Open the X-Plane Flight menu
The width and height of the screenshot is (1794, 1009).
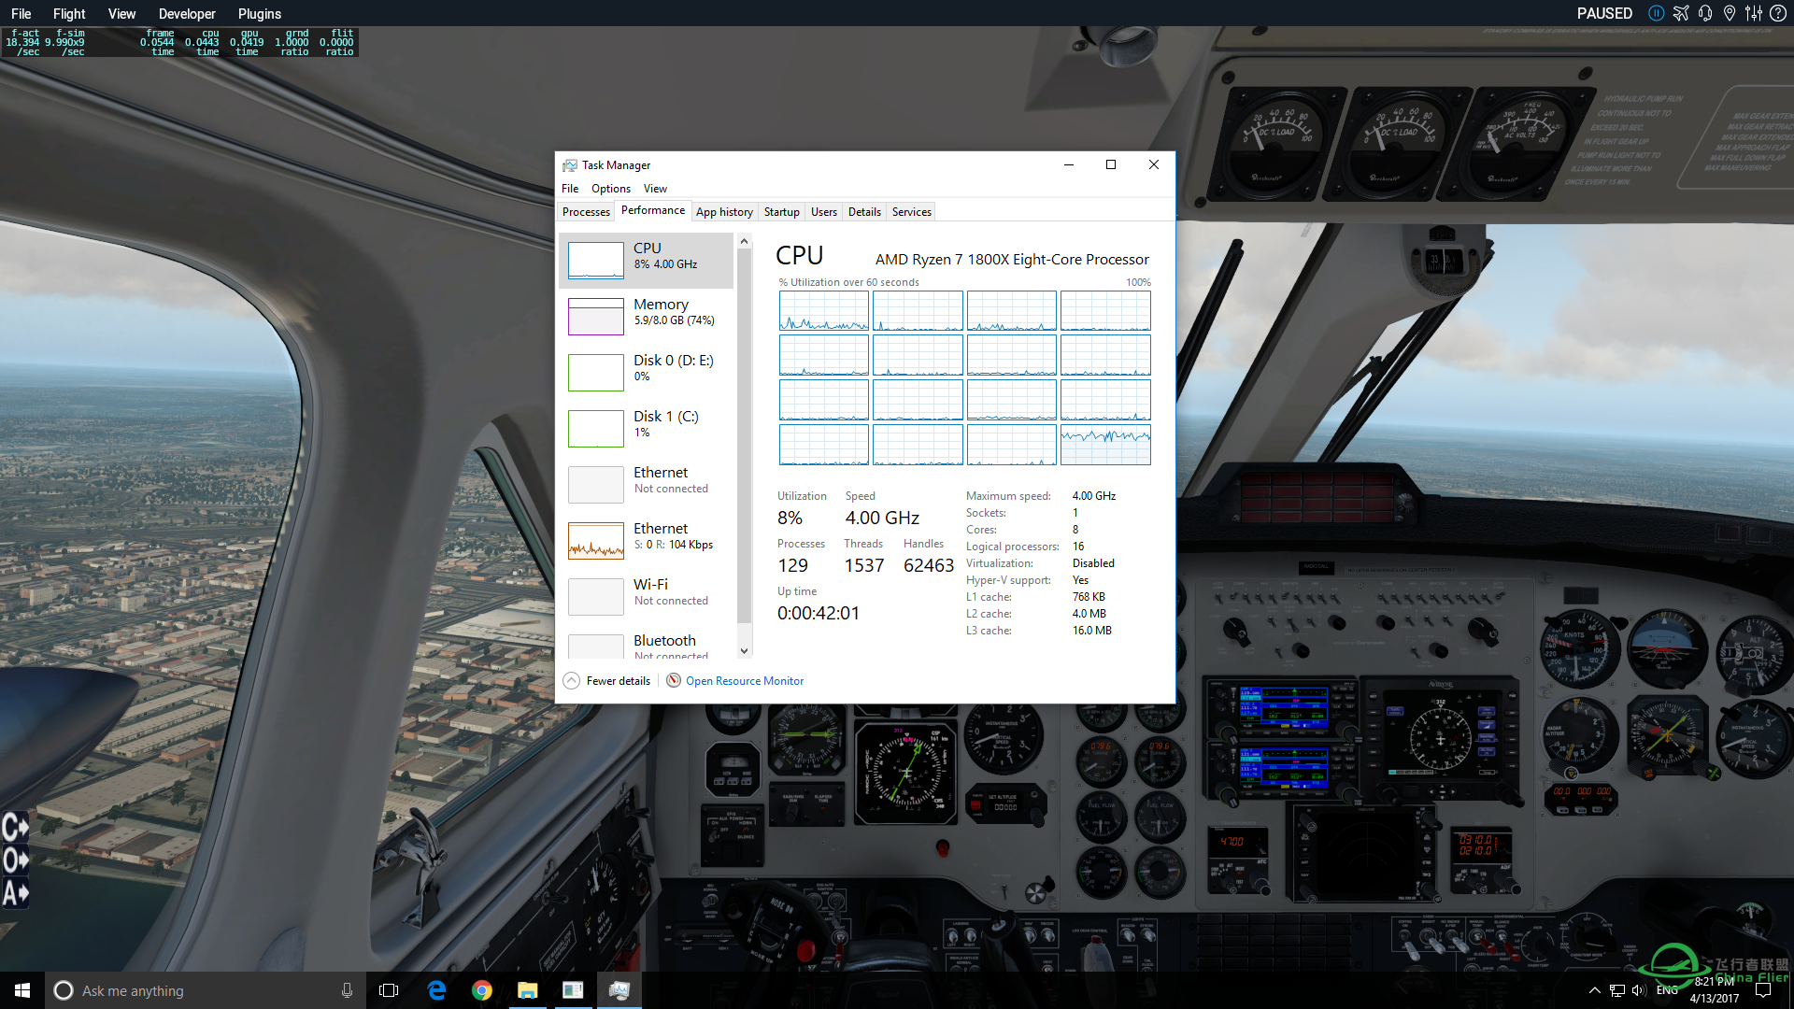pyautogui.click(x=69, y=13)
